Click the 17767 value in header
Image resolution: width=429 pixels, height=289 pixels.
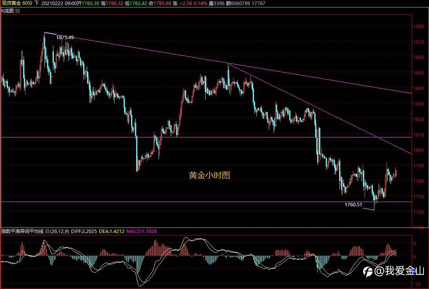[x=258, y=3]
